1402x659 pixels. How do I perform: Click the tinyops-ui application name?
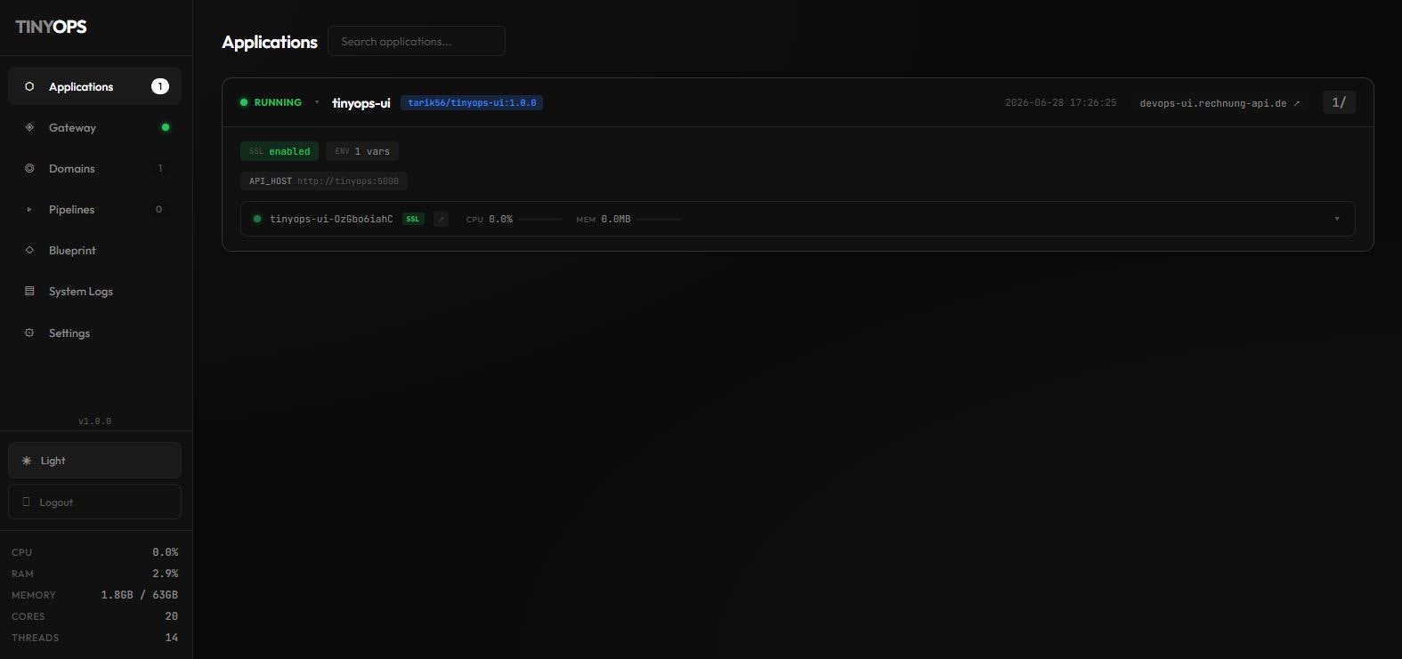coord(361,103)
